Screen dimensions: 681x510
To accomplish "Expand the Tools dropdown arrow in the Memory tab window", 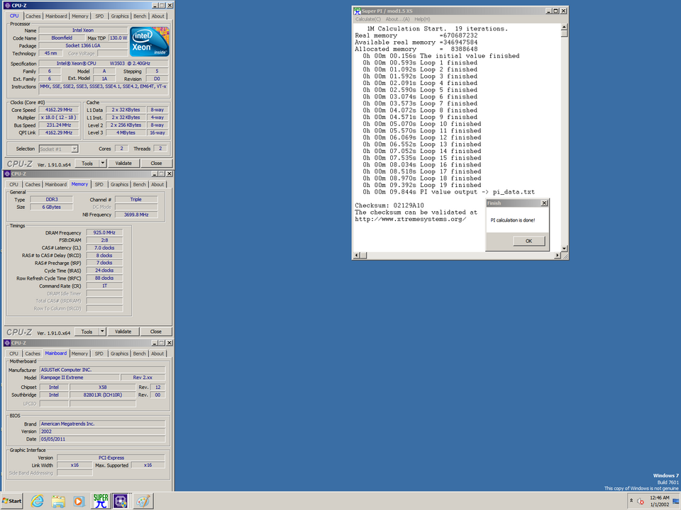I will click(102, 331).
